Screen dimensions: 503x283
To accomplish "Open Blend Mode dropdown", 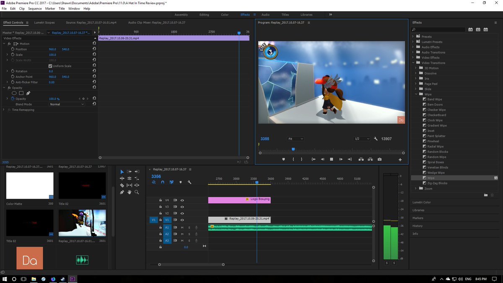I will coord(67,104).
